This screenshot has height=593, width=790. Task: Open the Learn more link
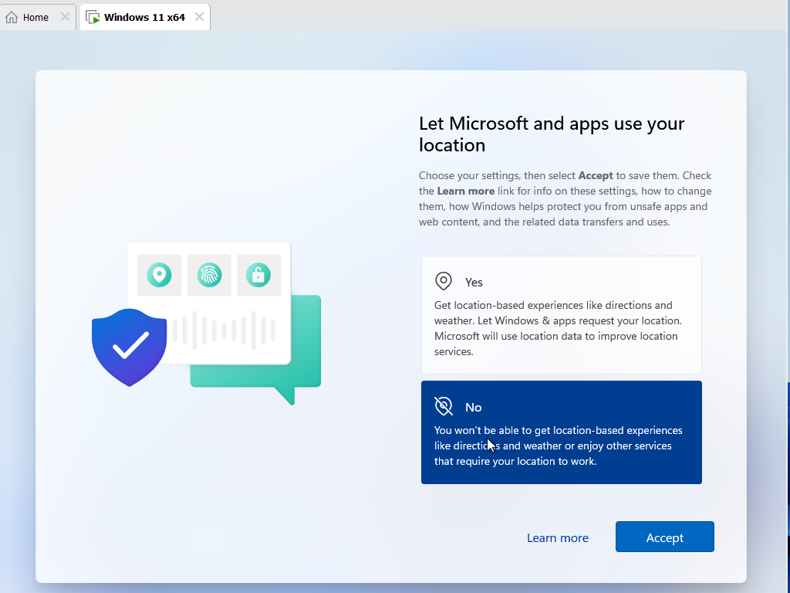557,538
